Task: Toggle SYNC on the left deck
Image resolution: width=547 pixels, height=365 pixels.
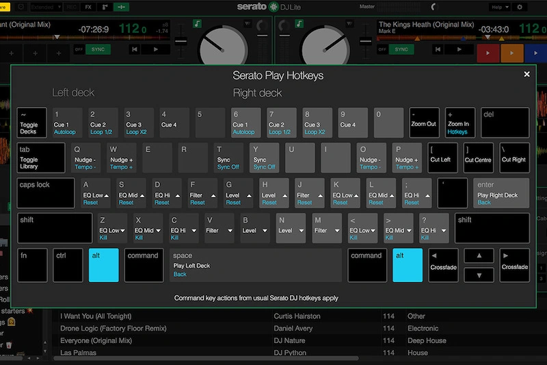Action: [98, 49]
